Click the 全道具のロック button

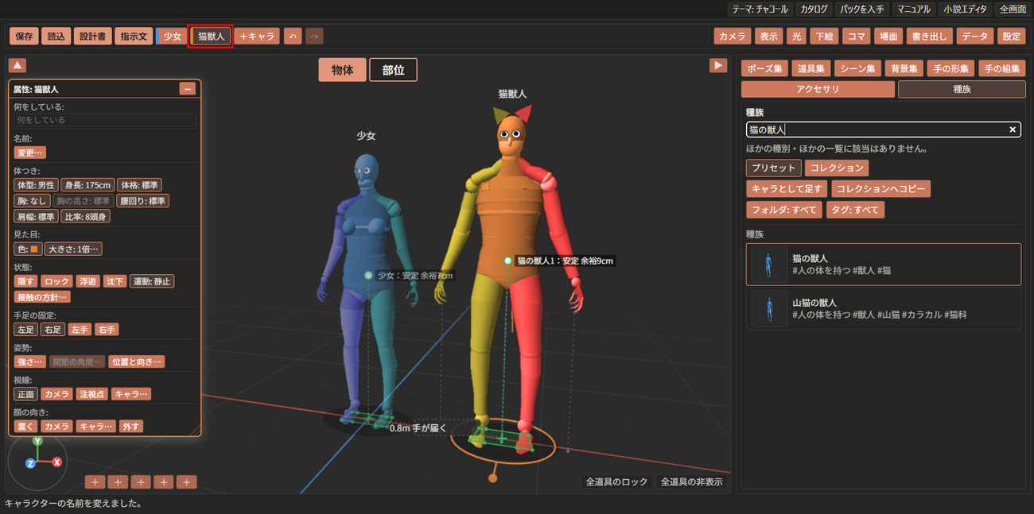coord(616,481)
